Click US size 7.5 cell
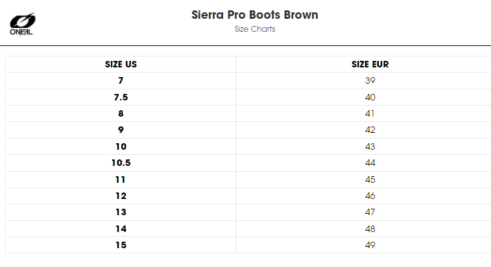 [121, 97]
